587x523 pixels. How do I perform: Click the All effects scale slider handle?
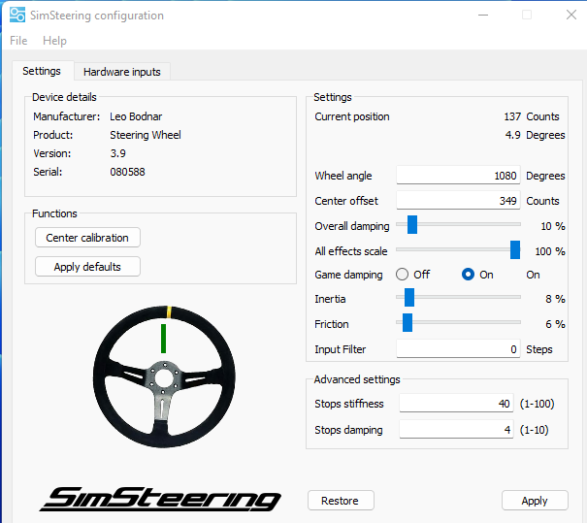515,250
